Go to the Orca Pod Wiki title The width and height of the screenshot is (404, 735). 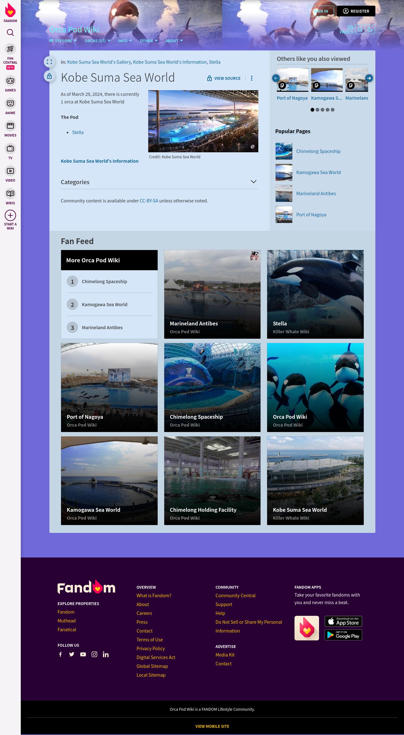click(74, 30)
